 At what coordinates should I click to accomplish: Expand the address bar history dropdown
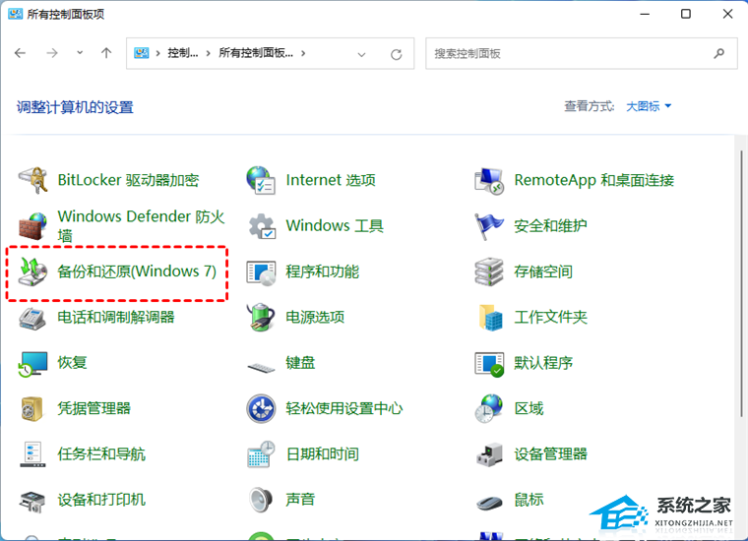pos(361,54)
